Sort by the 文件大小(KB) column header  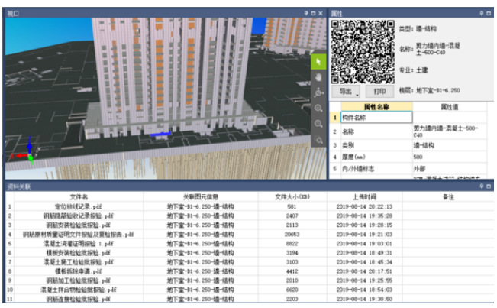pos(292,197)
